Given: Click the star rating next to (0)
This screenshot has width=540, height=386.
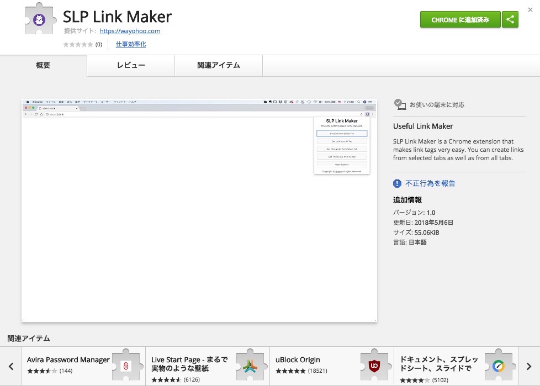Looking at the screenshot, I should click(78, 44).
